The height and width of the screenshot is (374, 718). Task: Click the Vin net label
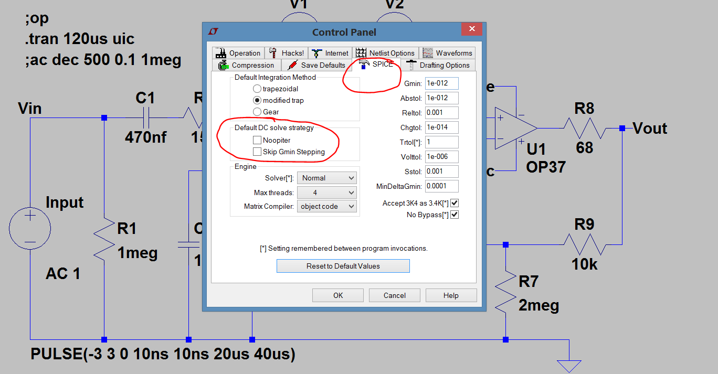(x=30, y=109)
